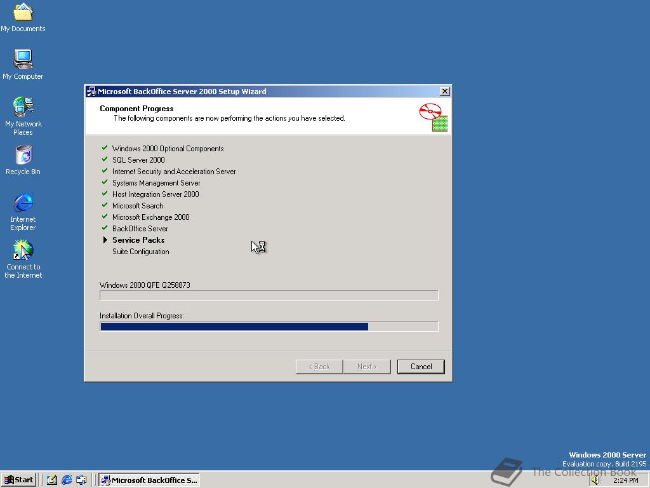Click 'Suite Configuration' entry
The height and width of the screenshot is (488, 650).
[140, 252]
